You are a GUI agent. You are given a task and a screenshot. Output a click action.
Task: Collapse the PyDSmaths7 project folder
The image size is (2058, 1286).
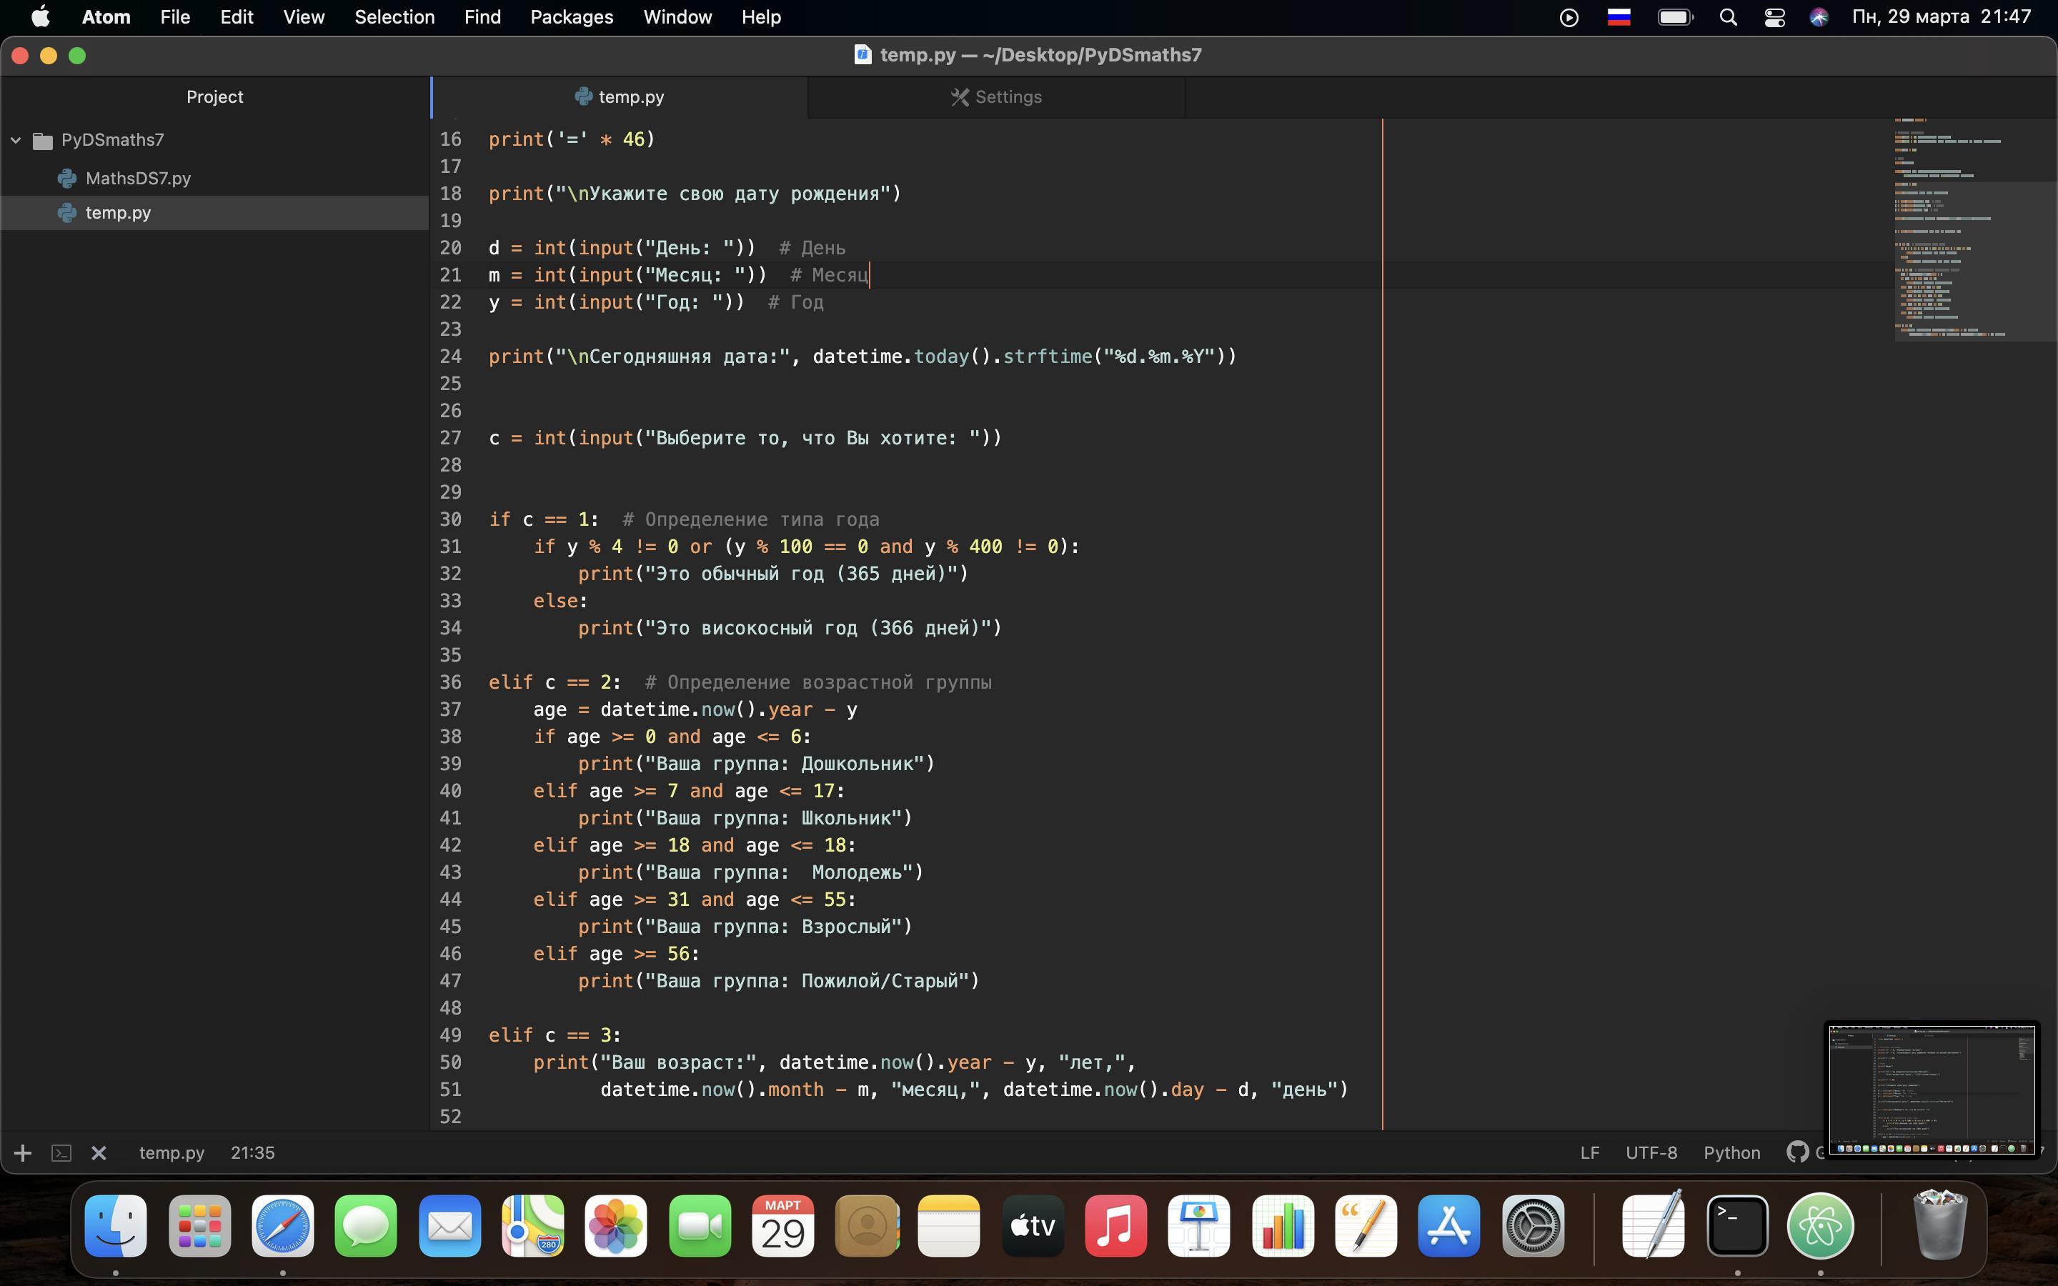[x=16, y=139]
